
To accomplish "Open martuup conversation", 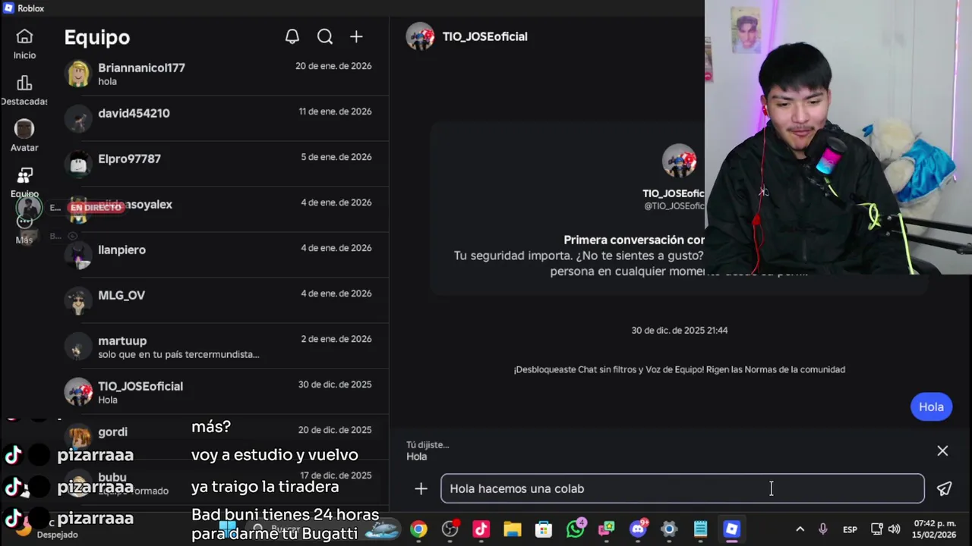I will pyautogui.click(x=226, y=346).
